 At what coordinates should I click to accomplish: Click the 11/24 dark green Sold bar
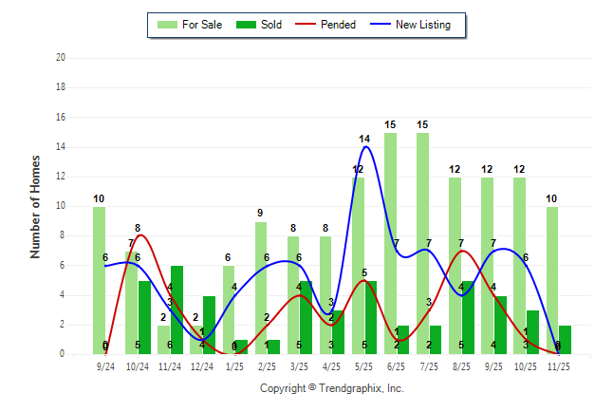click(x=176, y=309)
